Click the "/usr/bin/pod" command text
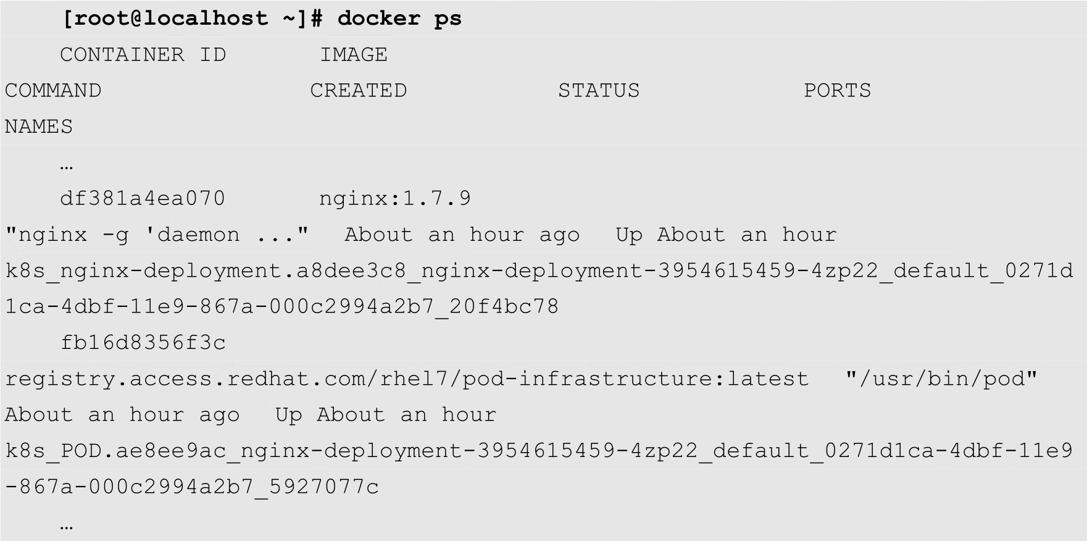 (x=942, y=379)
